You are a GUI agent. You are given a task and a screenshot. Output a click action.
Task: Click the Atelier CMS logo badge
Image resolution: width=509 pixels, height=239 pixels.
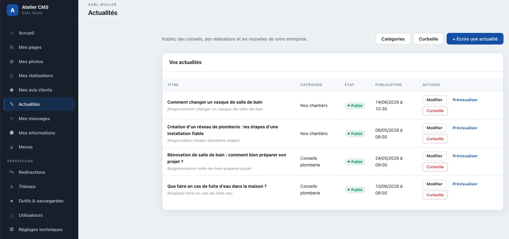pyautogui.click(x=13, y=10)
